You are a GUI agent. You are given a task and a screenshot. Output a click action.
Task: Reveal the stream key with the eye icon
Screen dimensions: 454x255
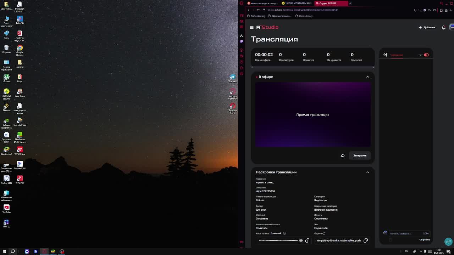pos(301,240)
